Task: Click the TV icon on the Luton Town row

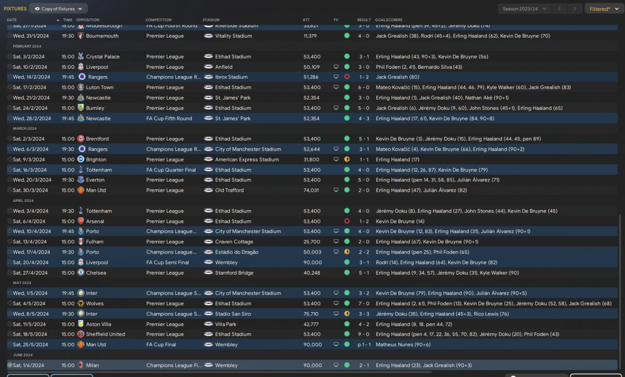Action: point(336,87)
